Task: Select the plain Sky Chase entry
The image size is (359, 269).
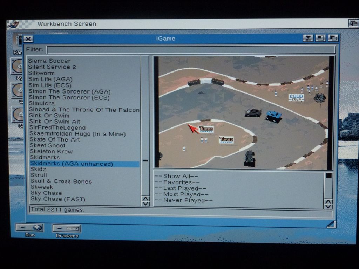Action: click(46, 193)
